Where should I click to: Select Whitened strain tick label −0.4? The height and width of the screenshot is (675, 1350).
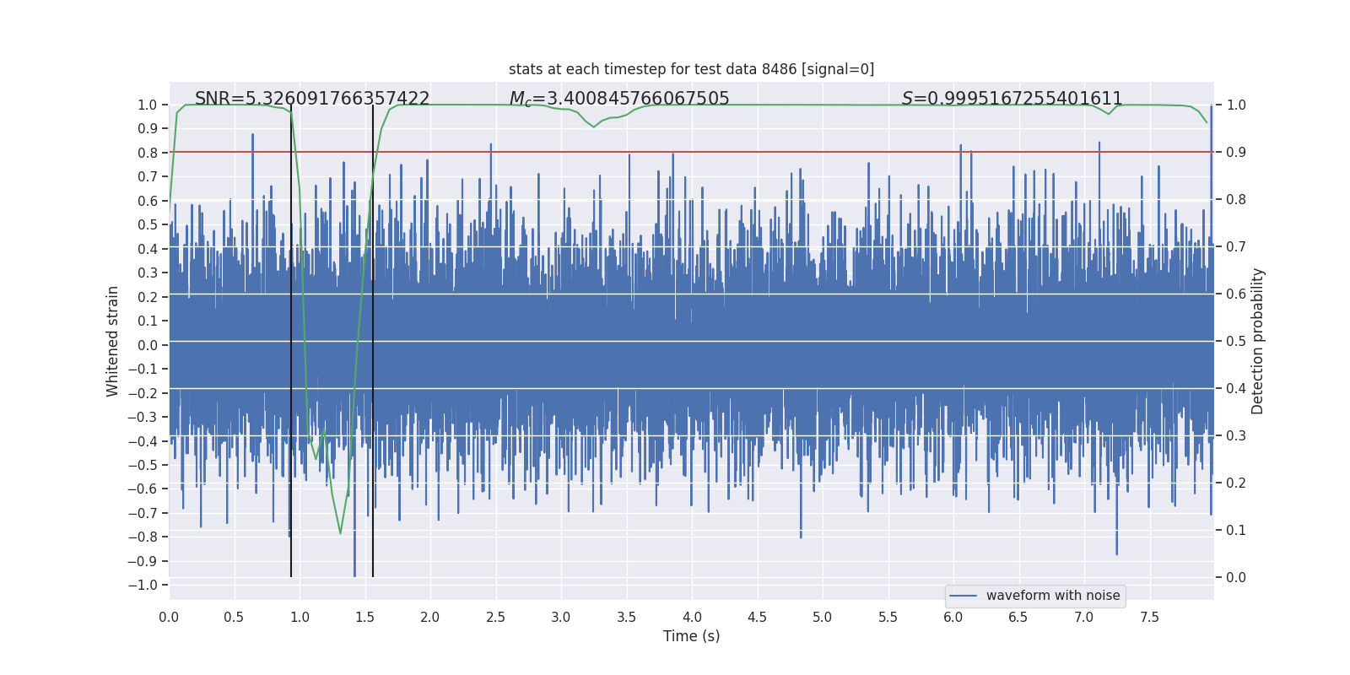[143, 441]
